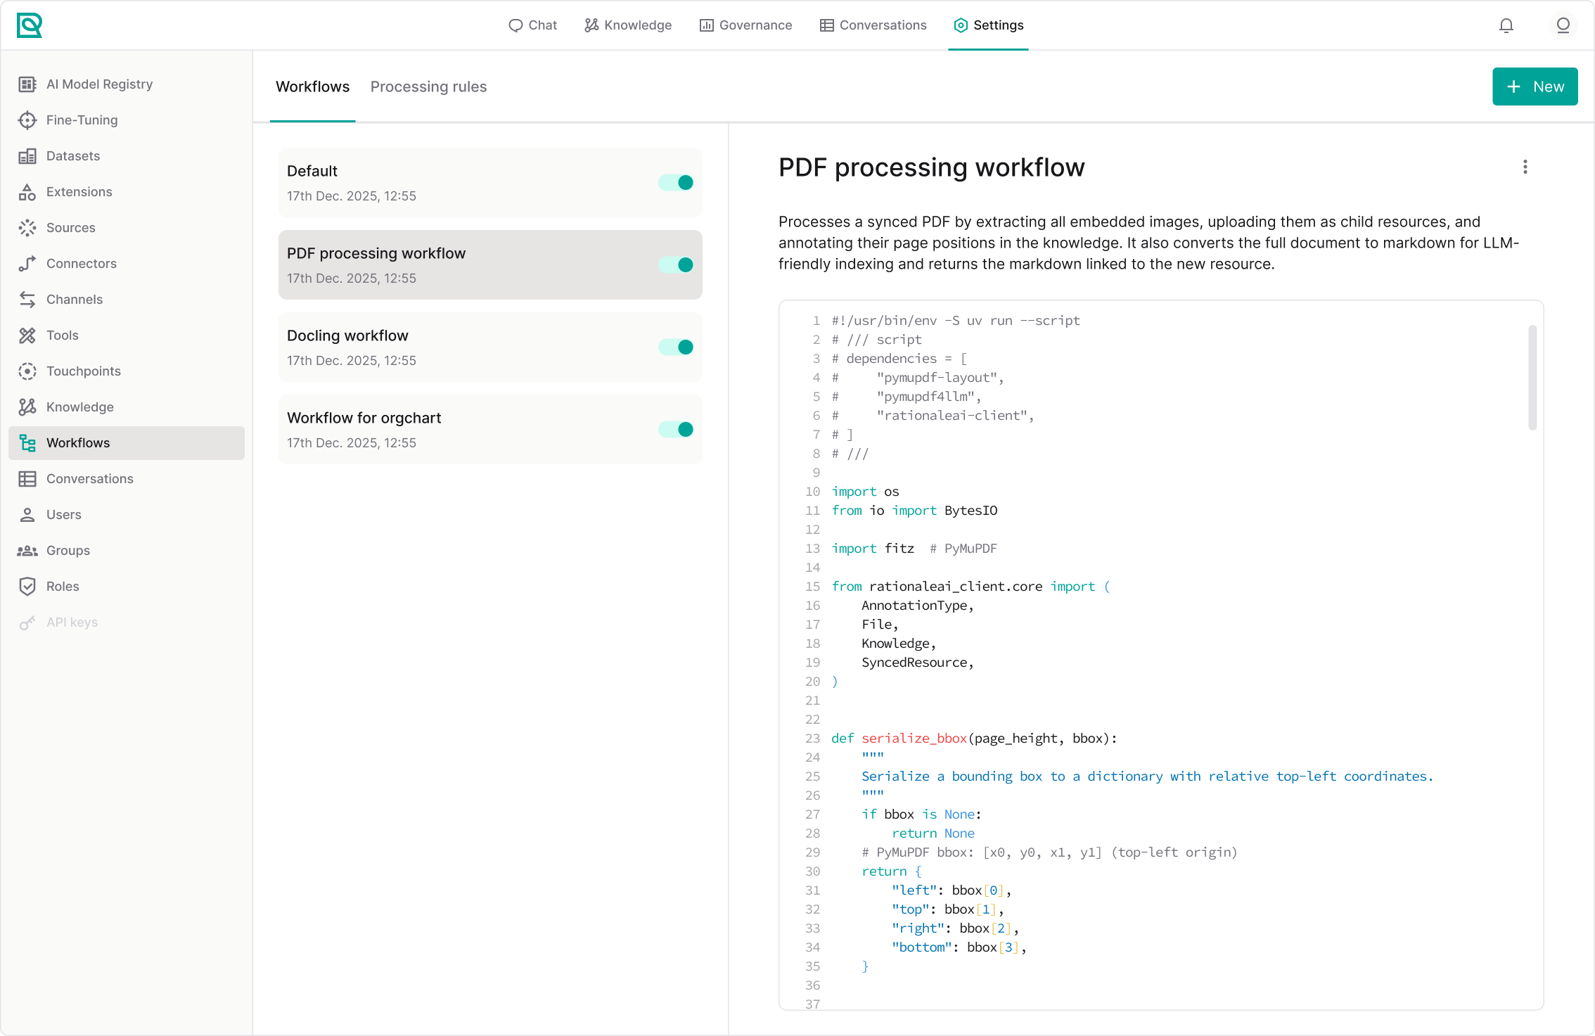Turn off PDF processing workflow toggle

tap(676, 265)
